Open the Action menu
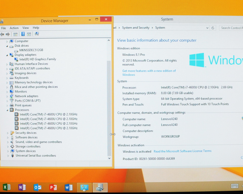Screen dimensions: 243x194 click(14, 28)
